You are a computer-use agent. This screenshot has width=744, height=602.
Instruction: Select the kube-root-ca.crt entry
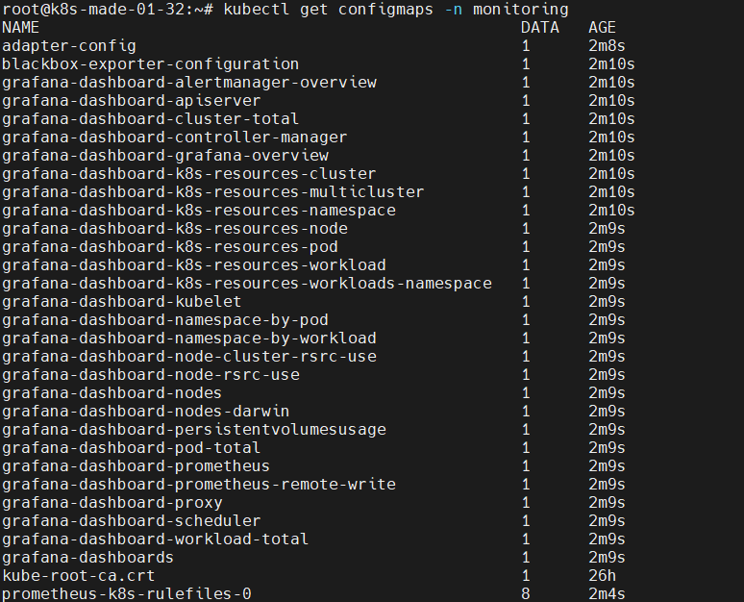[x=79, y=576]
